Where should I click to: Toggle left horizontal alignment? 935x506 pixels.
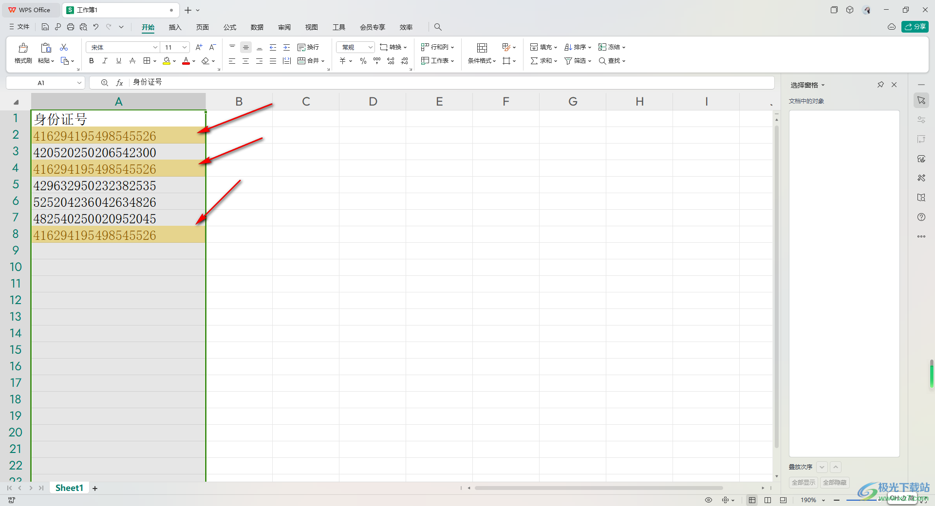coord(232,61)
